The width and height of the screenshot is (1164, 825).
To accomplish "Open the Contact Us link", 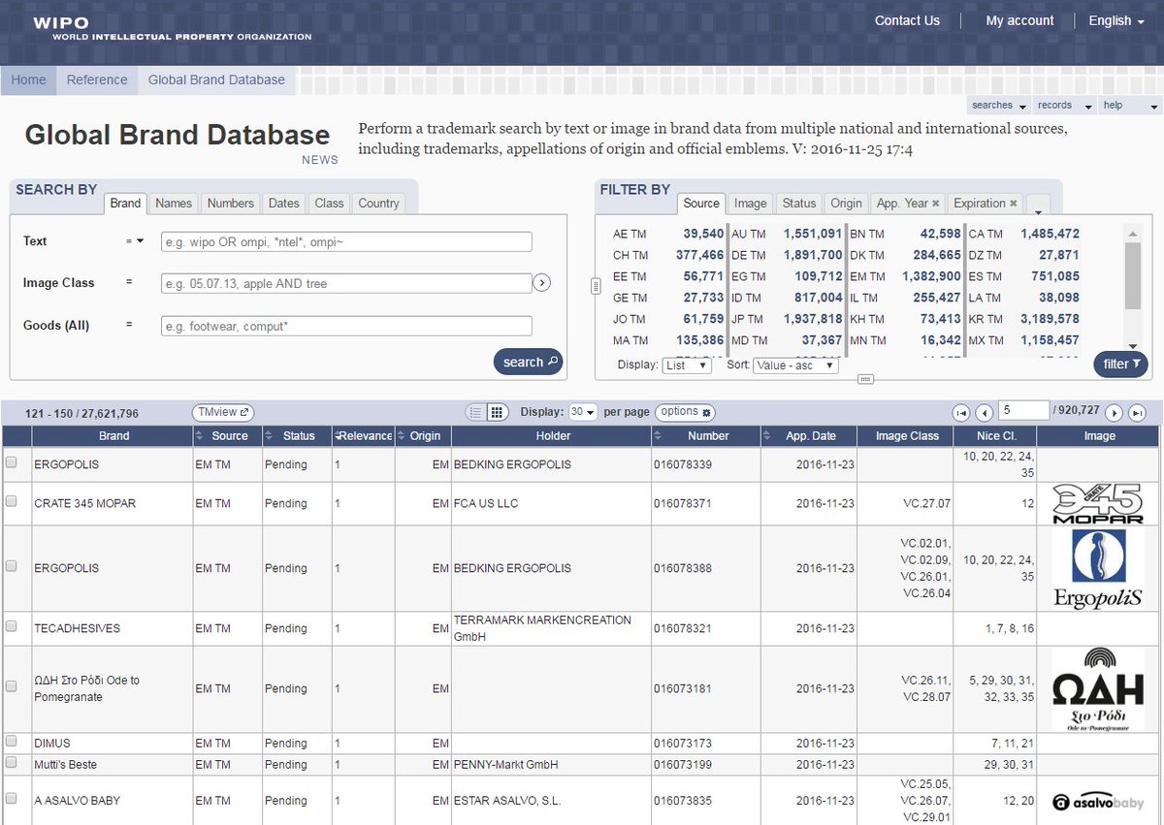I will (907, 20).
